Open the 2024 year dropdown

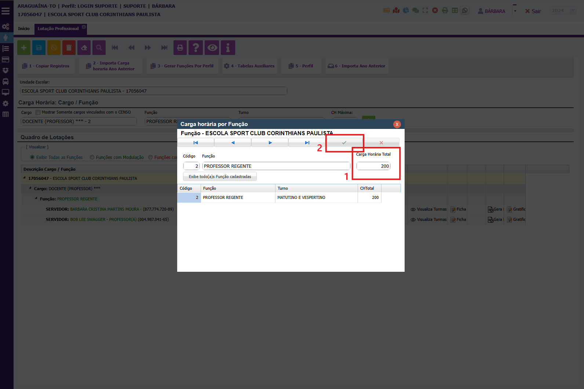pos(563,11)
